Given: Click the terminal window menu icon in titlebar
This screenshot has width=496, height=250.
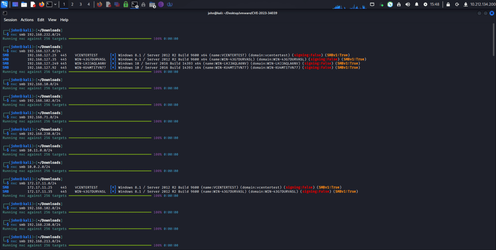Looking at the screenshot, I should 5,13.
